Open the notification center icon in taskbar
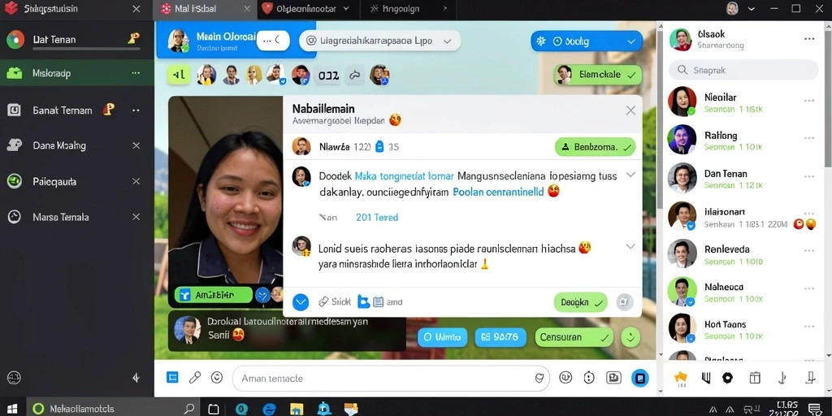 coord(814,409)
